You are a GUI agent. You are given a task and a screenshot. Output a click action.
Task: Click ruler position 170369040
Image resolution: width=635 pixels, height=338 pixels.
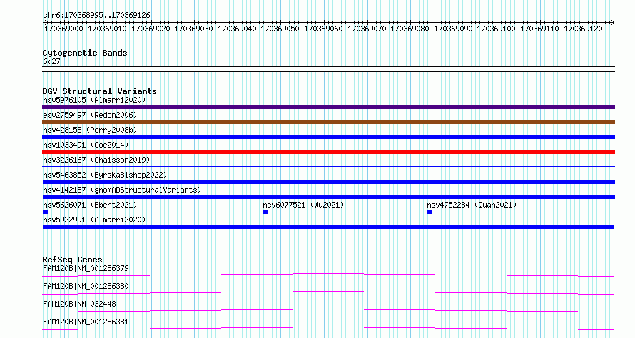coord(238,29)
